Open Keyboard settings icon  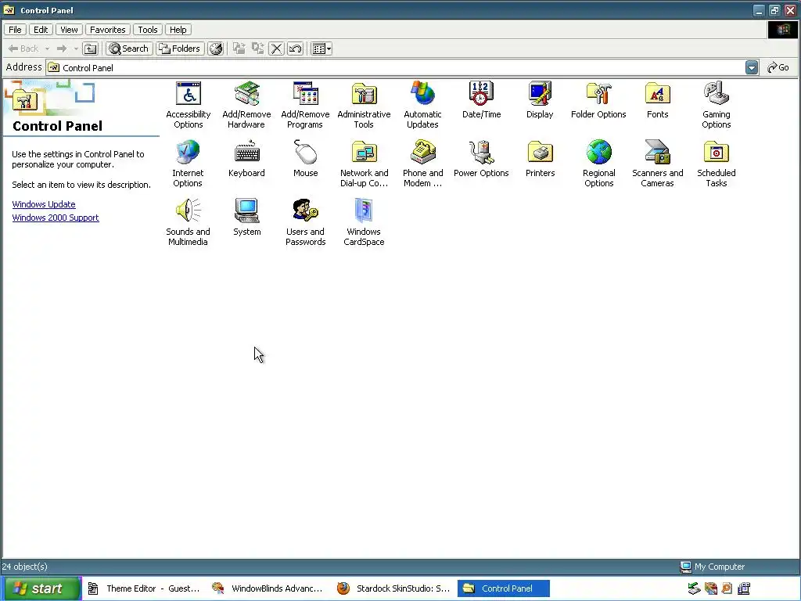[x=246, y=158]
